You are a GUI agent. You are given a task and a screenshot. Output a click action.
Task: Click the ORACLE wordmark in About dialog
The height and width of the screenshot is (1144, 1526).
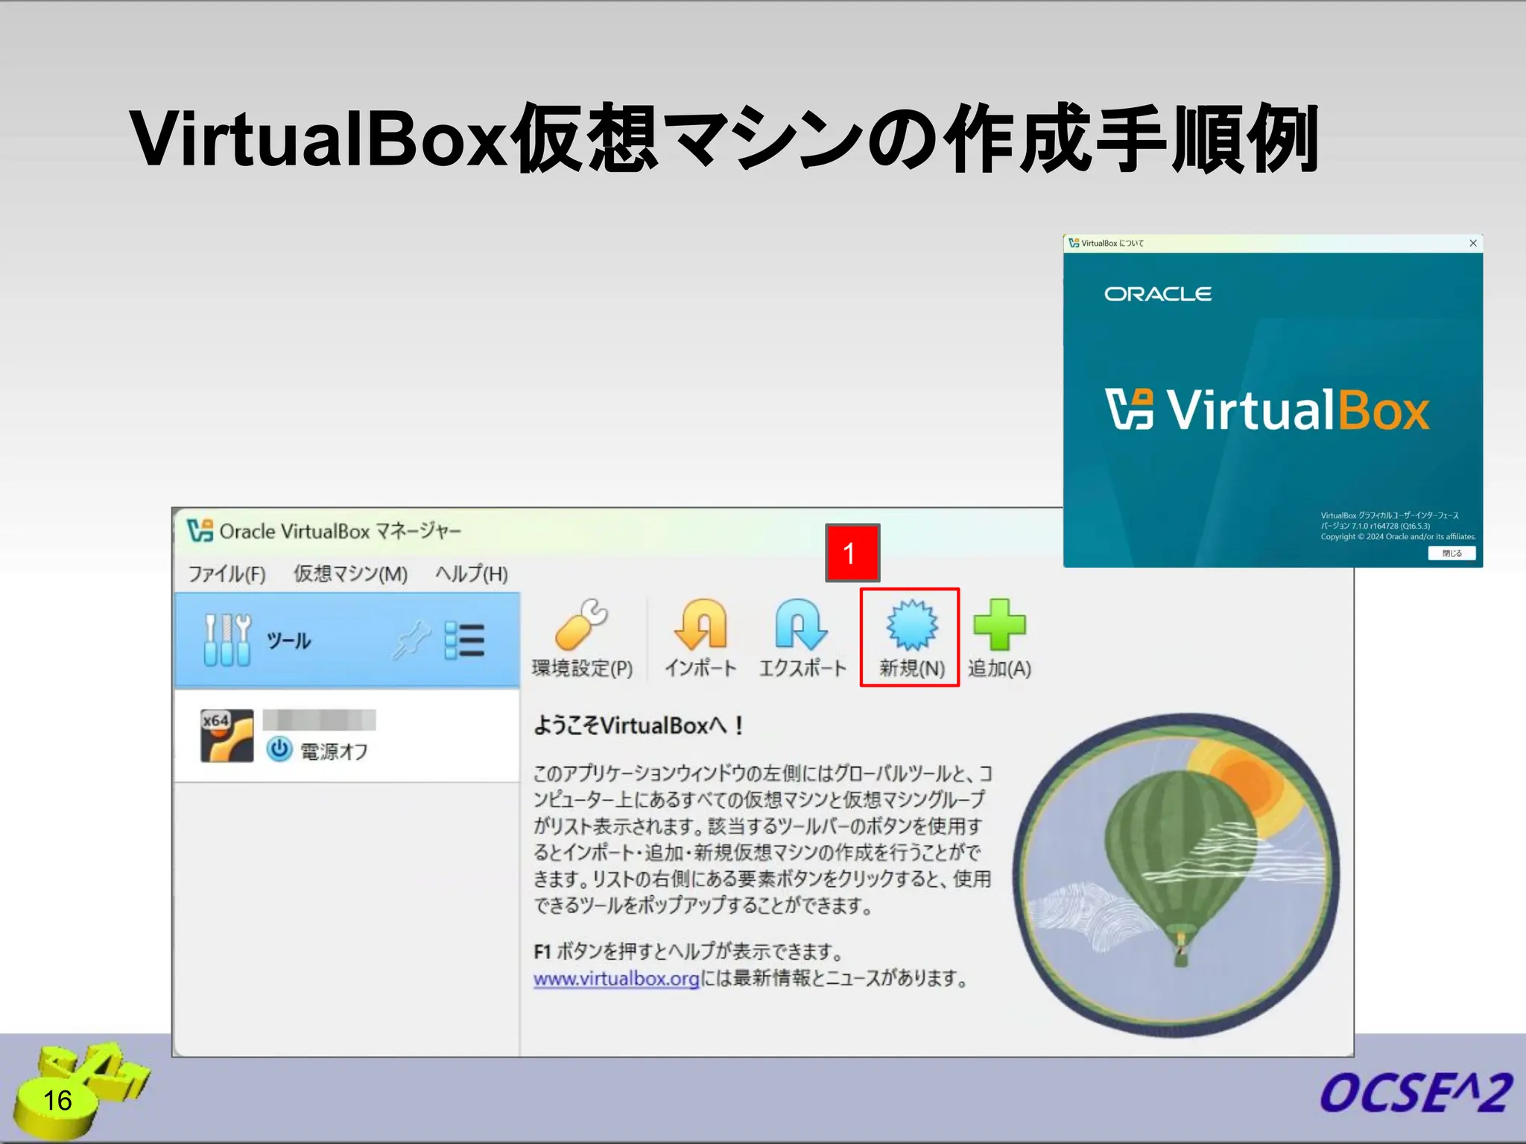[x=1157, y=294]
